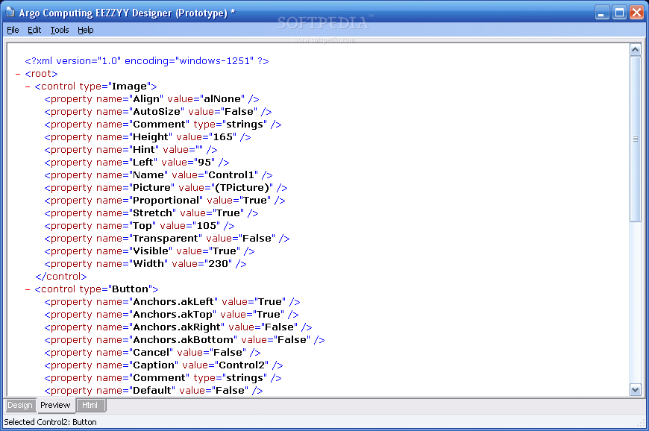Image resolution: width=649 pixels, height=431 pixels.
Task: Click the vertical scrollbar thumb
Action: click(636, 139)
